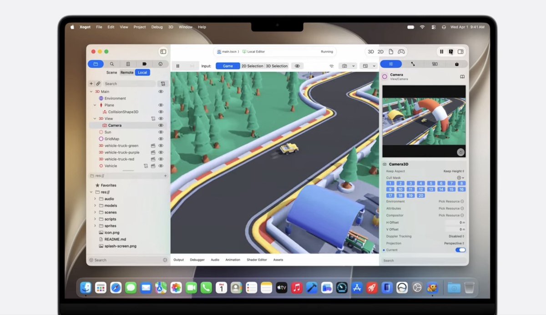Toggle visibility of the Plane node
The width and height of the screenshot is (546, 315).
[x=161, y=105]
